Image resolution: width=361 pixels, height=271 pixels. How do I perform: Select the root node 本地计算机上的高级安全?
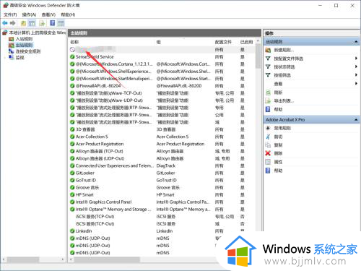click(37, 33)
